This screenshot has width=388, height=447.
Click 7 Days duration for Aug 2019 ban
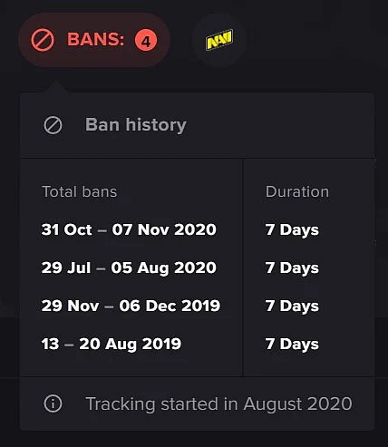click(x=292, y=345)
